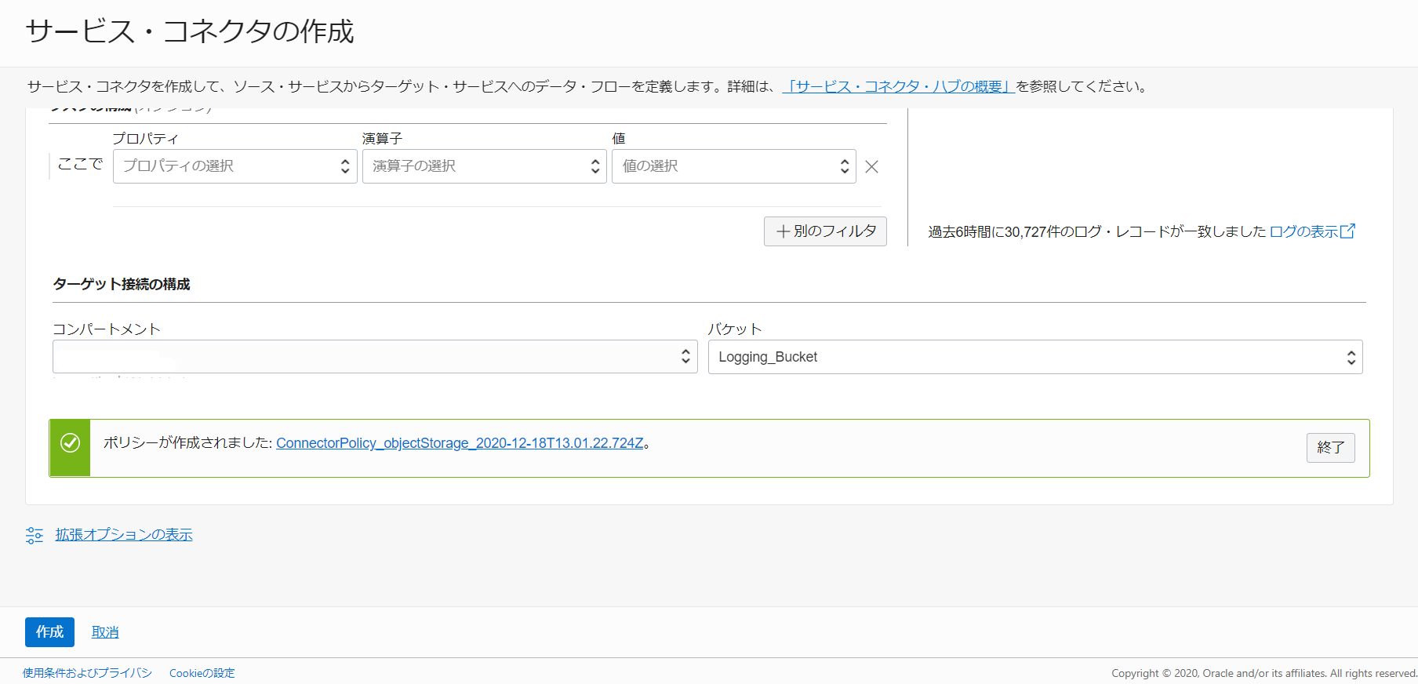1418x684 pixels.
Task: Click the バケット field label
Action: click(735, 329)
